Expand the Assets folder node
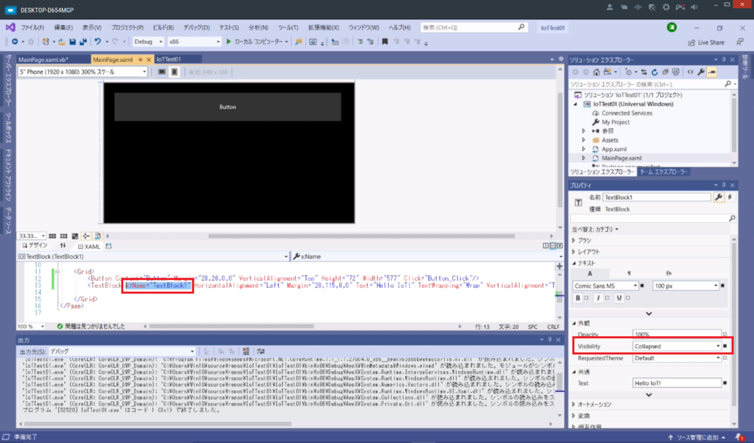The height and width of the screenshot is (443, 754). point(584,140)
